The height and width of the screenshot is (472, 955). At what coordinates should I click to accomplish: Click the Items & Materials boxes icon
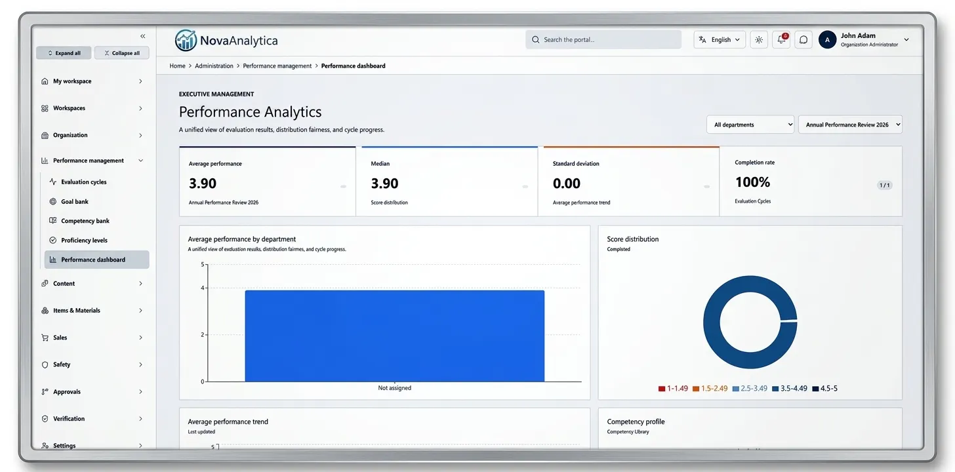point(45,311)
